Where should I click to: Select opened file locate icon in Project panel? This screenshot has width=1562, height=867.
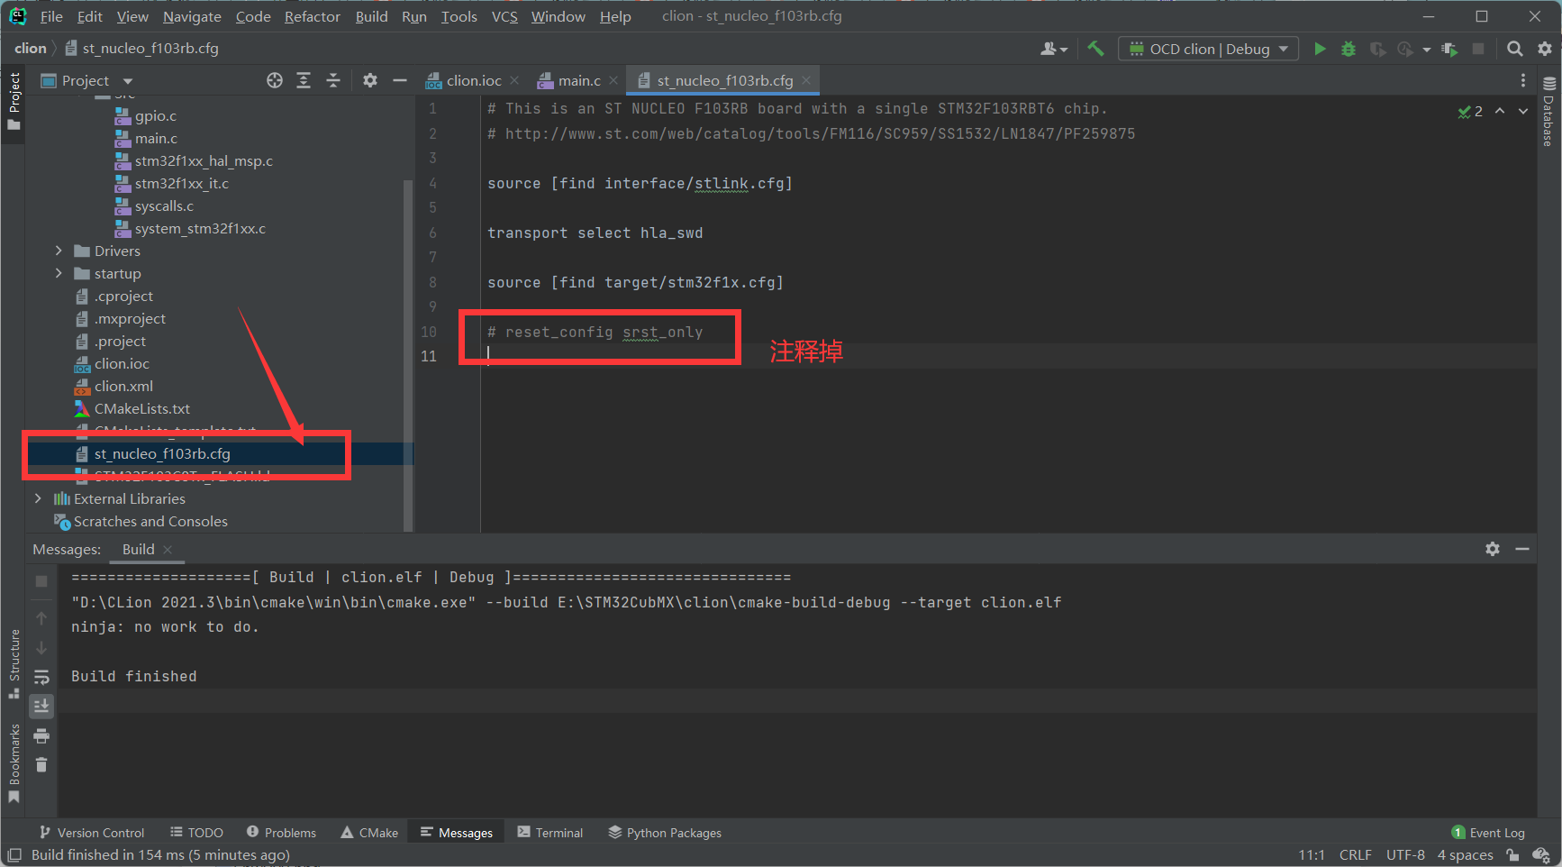(275, 80)
